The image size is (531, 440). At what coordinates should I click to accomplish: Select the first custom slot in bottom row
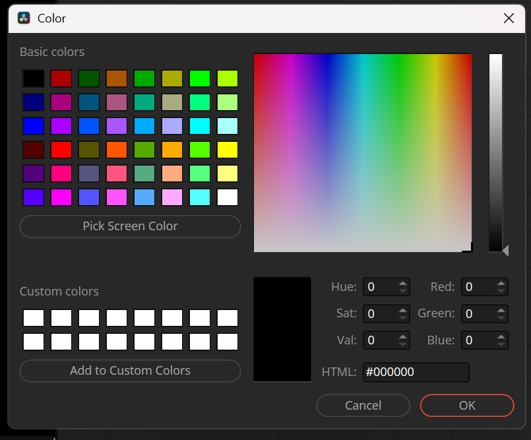[34, 342]
